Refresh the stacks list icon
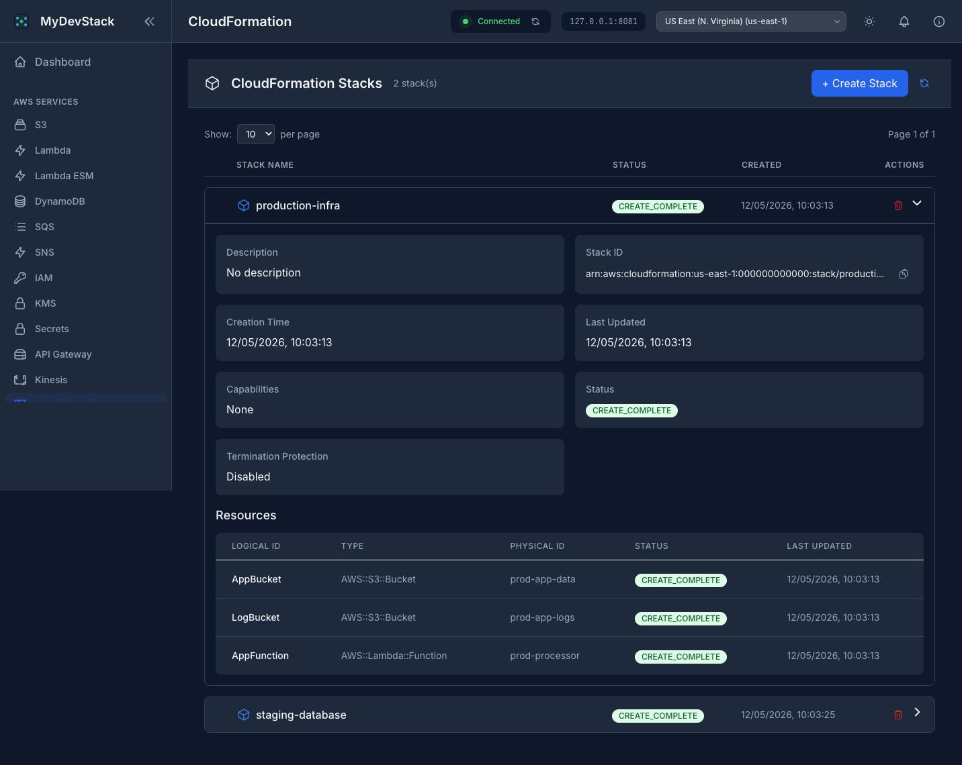Viewport: 962px width, 765px height. 924,83
